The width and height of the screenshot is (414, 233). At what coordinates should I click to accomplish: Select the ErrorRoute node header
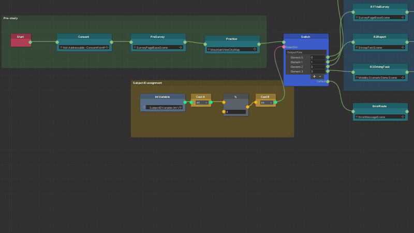tap(380, 106)
